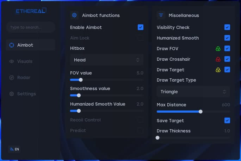The width and height of the screenshot is (241, 161).
Task: Open the yellow Draw Target color picker
Action: click(x=218, y=70)
